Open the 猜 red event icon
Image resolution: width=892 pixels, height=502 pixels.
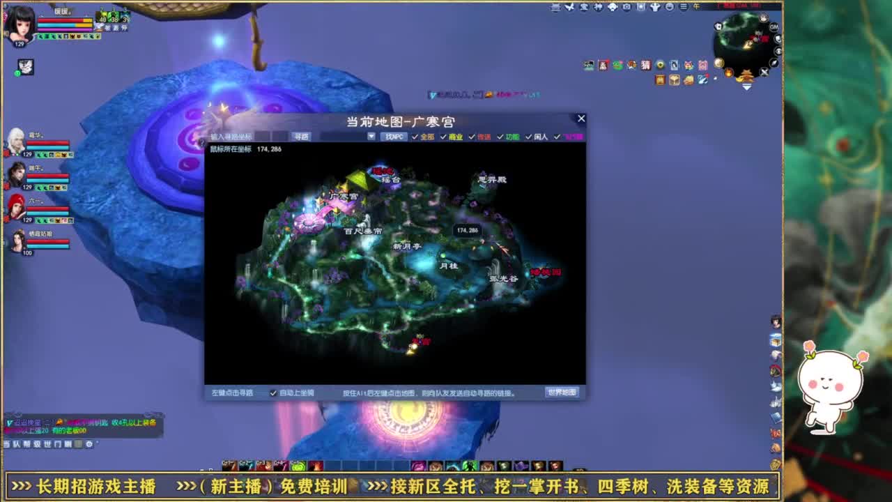[646, 65]
